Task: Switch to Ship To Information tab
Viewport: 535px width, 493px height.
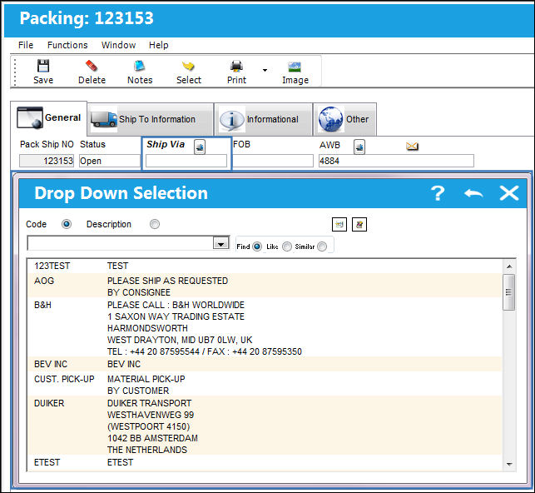Action: [x=151, y=119]
